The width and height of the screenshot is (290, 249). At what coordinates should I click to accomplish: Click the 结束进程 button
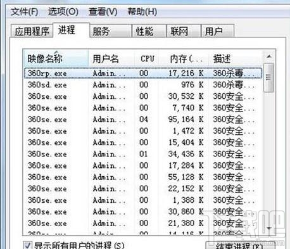(240, 245)
